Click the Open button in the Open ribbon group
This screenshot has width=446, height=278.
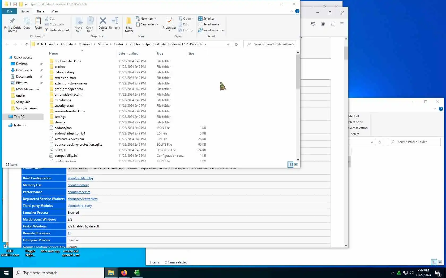coord(186,19)
